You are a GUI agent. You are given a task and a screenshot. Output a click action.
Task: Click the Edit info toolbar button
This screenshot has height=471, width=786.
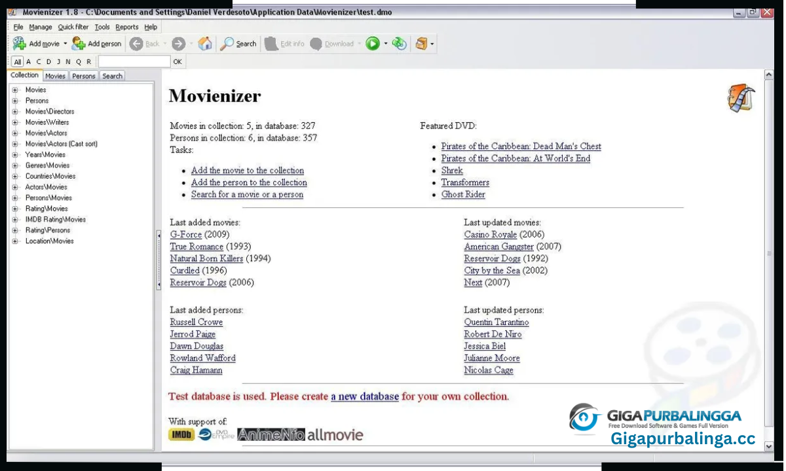(x=285, y=44)
